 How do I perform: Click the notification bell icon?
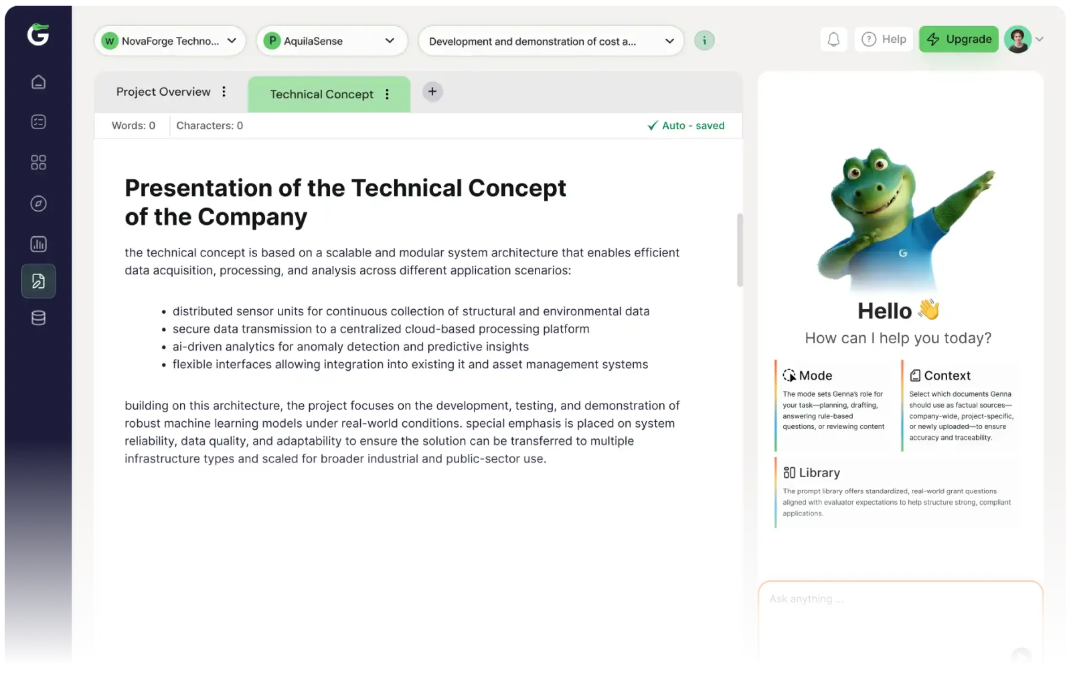(x=833, y=40)
